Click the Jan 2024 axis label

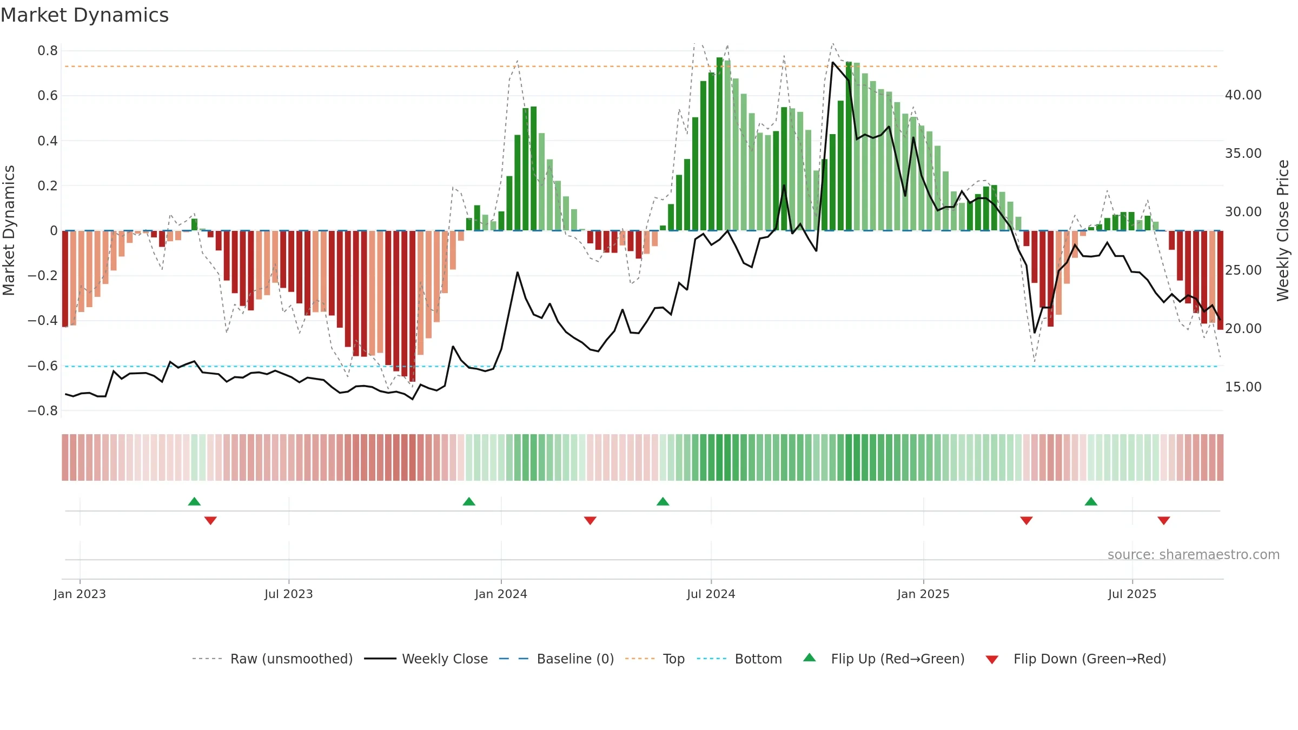501,594
